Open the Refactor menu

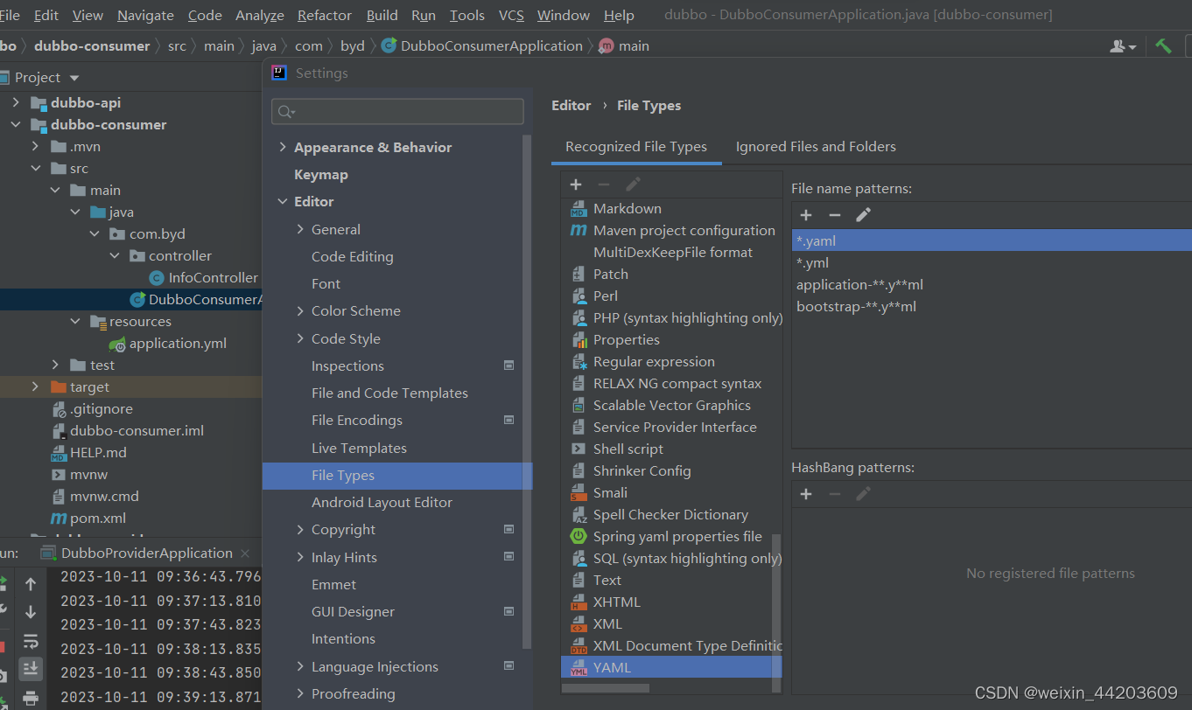[x=325, y=15]
